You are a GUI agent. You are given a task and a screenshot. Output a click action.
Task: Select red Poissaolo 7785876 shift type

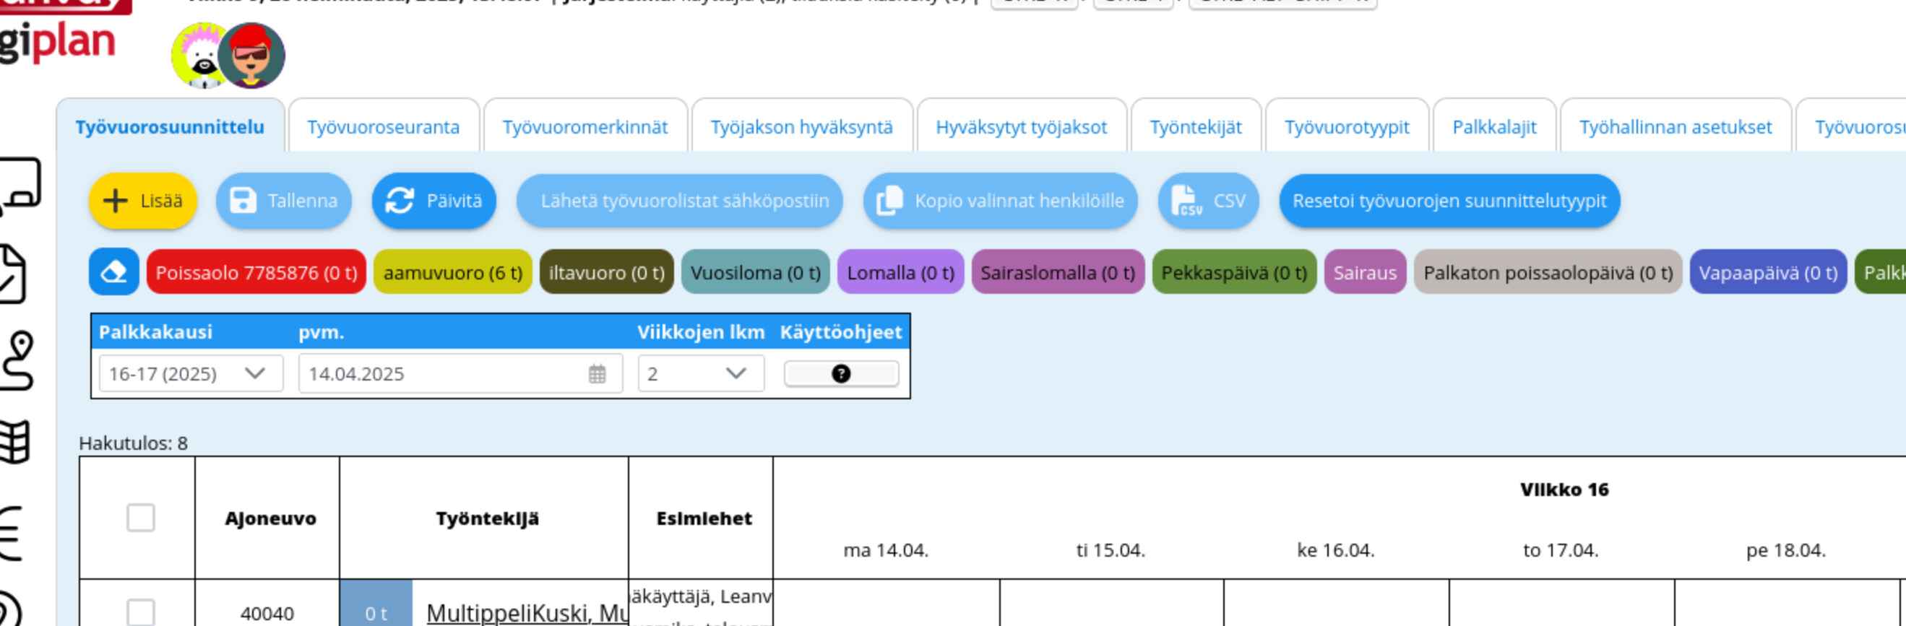pyautogui.click(x=256, y=273)
